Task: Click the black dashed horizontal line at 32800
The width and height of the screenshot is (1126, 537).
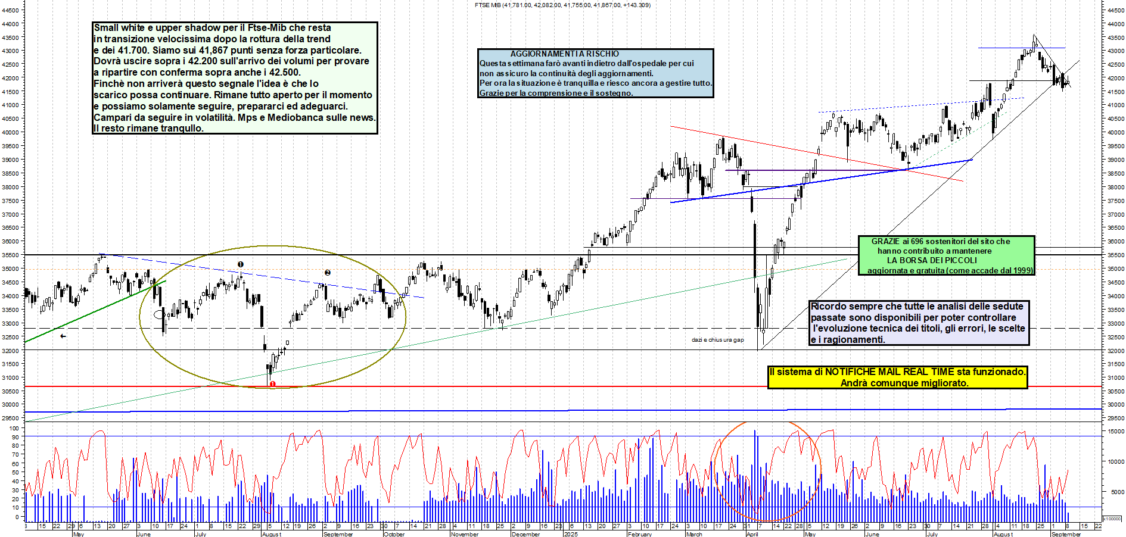Action: coord(563,328)
